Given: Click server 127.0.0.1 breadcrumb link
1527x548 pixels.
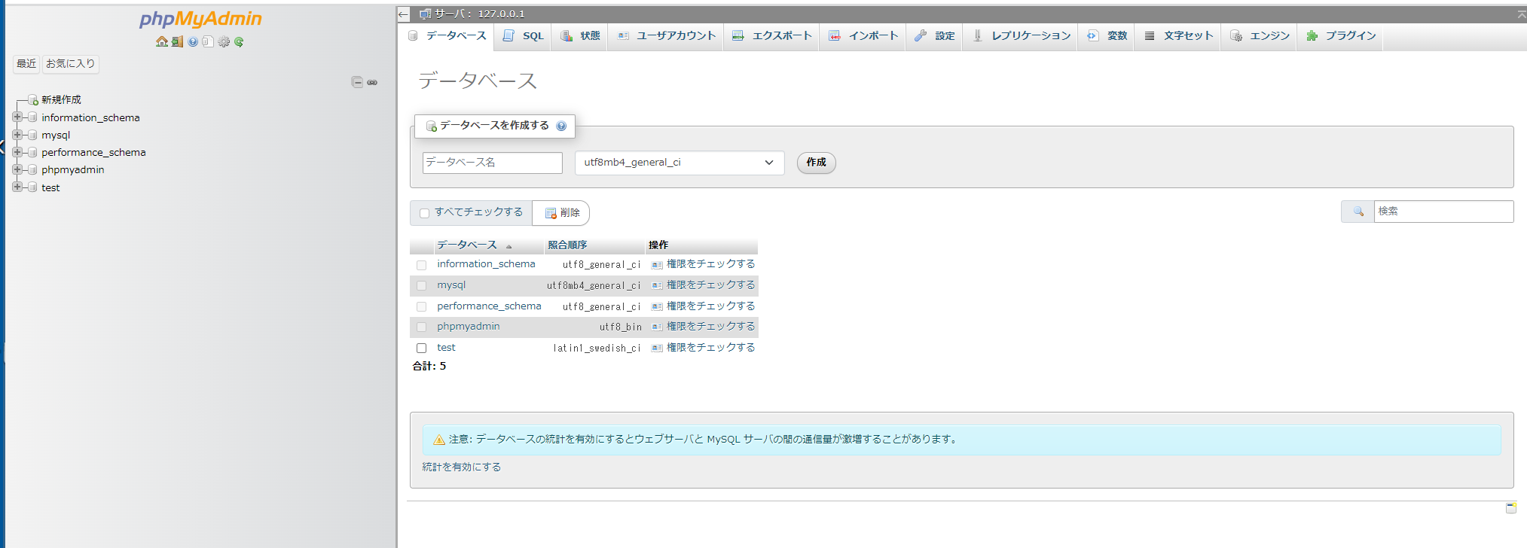Looking at the screenshot, I should (x=479, y=14).
